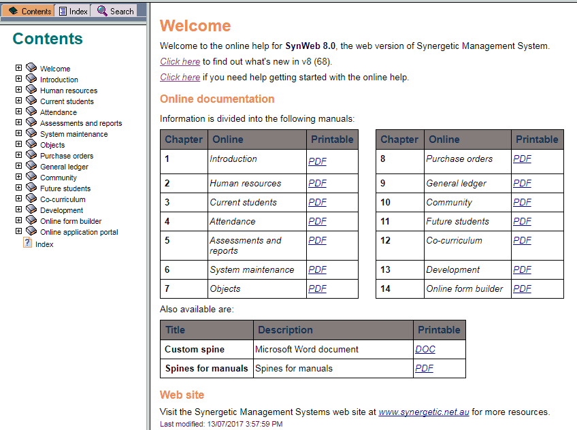Open the System maintenance PDF link

pyautogui.click(x=318, y=269)
